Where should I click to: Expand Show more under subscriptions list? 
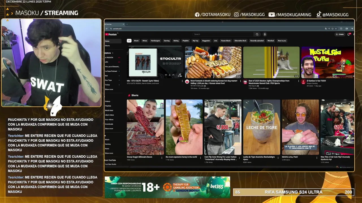tap(109, 89)
